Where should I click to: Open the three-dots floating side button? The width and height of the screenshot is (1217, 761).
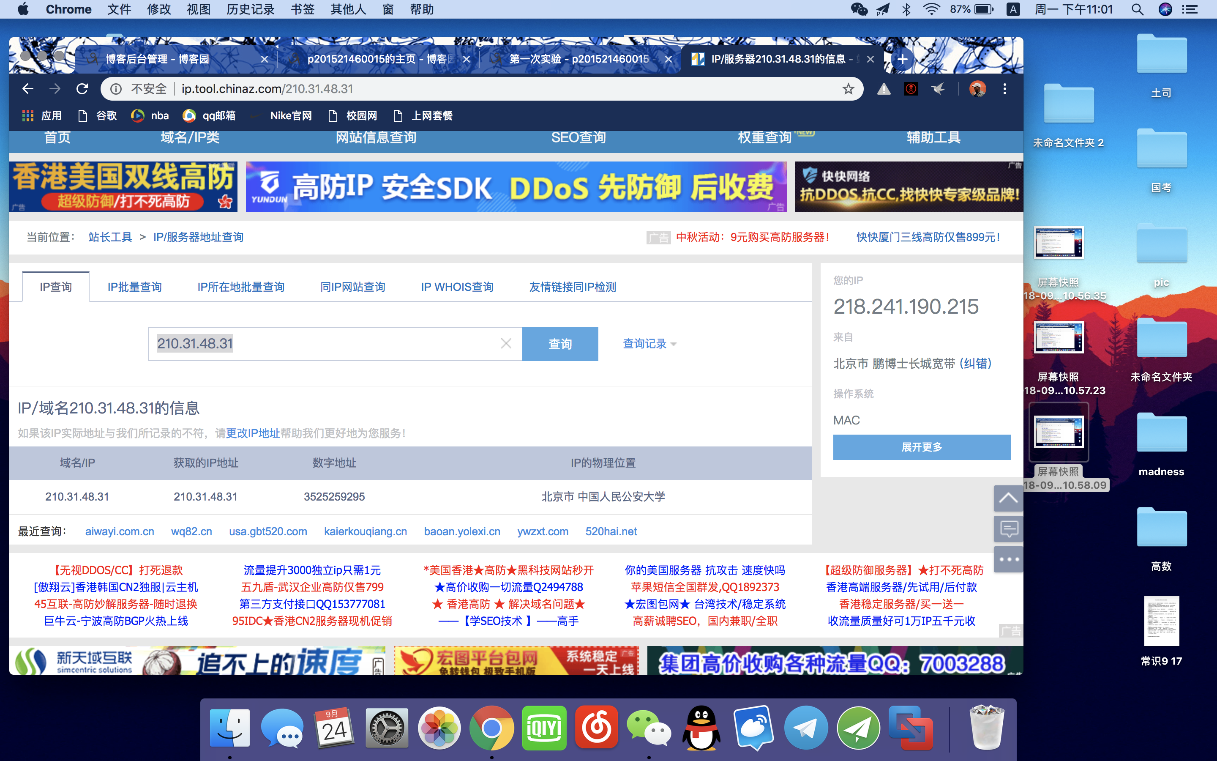click(1008, 559)
